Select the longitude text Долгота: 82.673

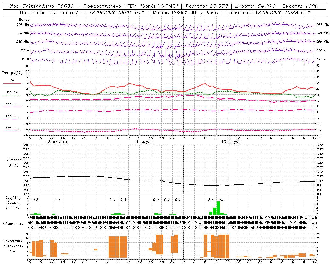tap(207, 6)
